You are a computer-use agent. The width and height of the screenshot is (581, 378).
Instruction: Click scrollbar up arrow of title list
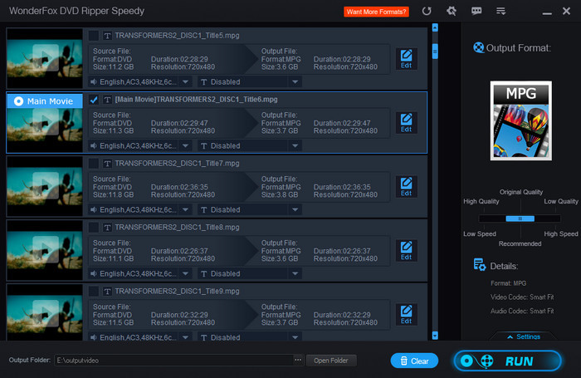(x=435, y=27)
